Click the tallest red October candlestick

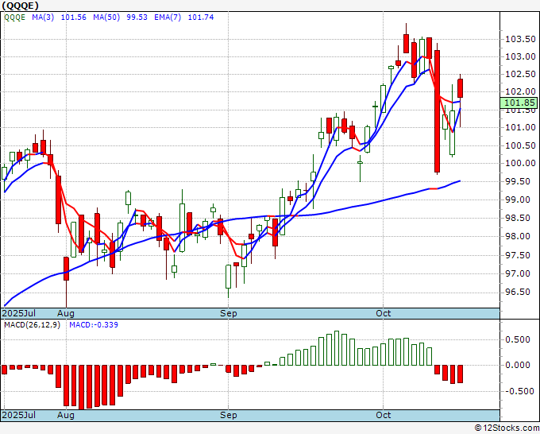(437, 111)
